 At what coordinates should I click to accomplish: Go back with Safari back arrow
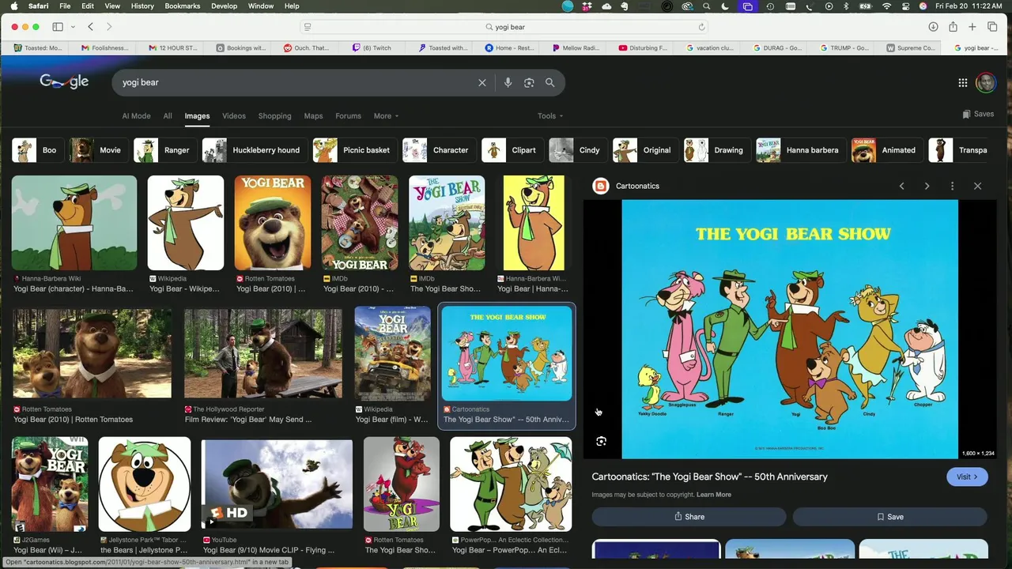90,27
